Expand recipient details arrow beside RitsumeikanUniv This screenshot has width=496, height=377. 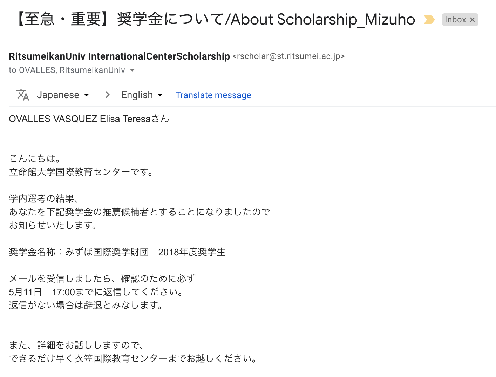[132, 70]
